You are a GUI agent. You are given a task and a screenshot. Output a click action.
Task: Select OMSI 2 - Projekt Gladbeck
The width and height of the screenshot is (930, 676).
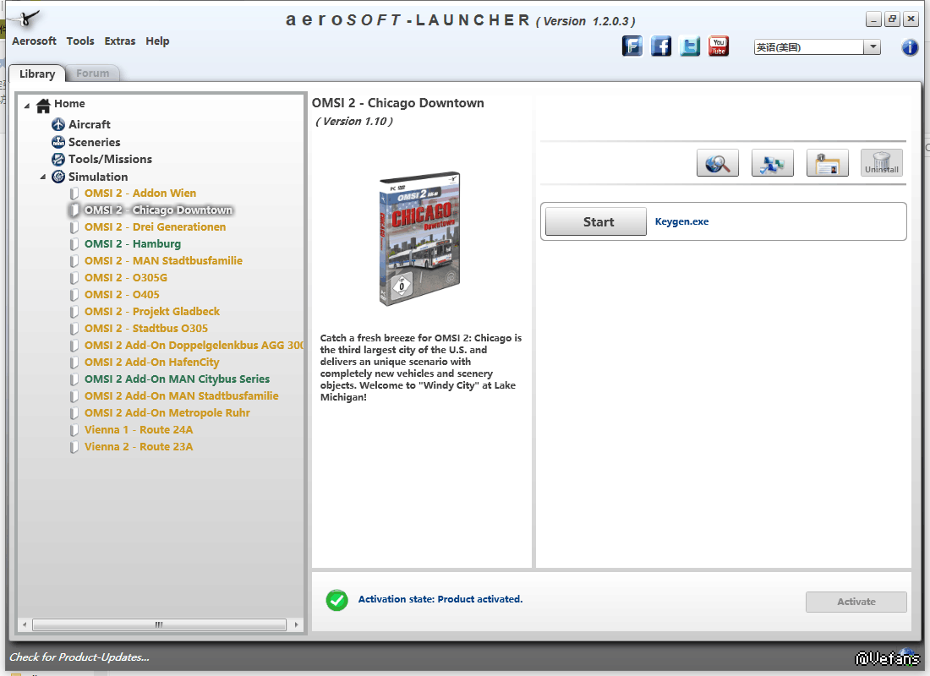(x=152, y=312)
